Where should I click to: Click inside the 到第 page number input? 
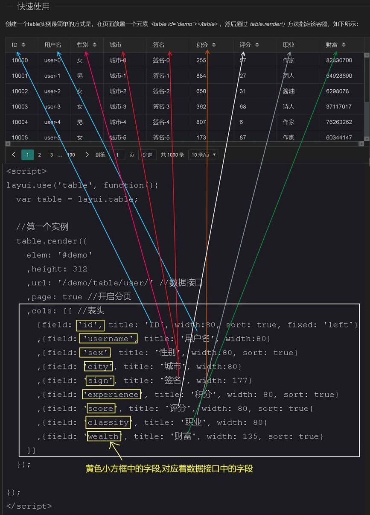point(117,155)
